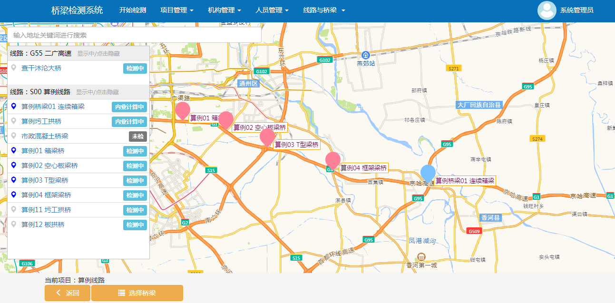The image size is (615, 303).
Task: Click the 选择桥梁 button
Action: pos(137,293)
